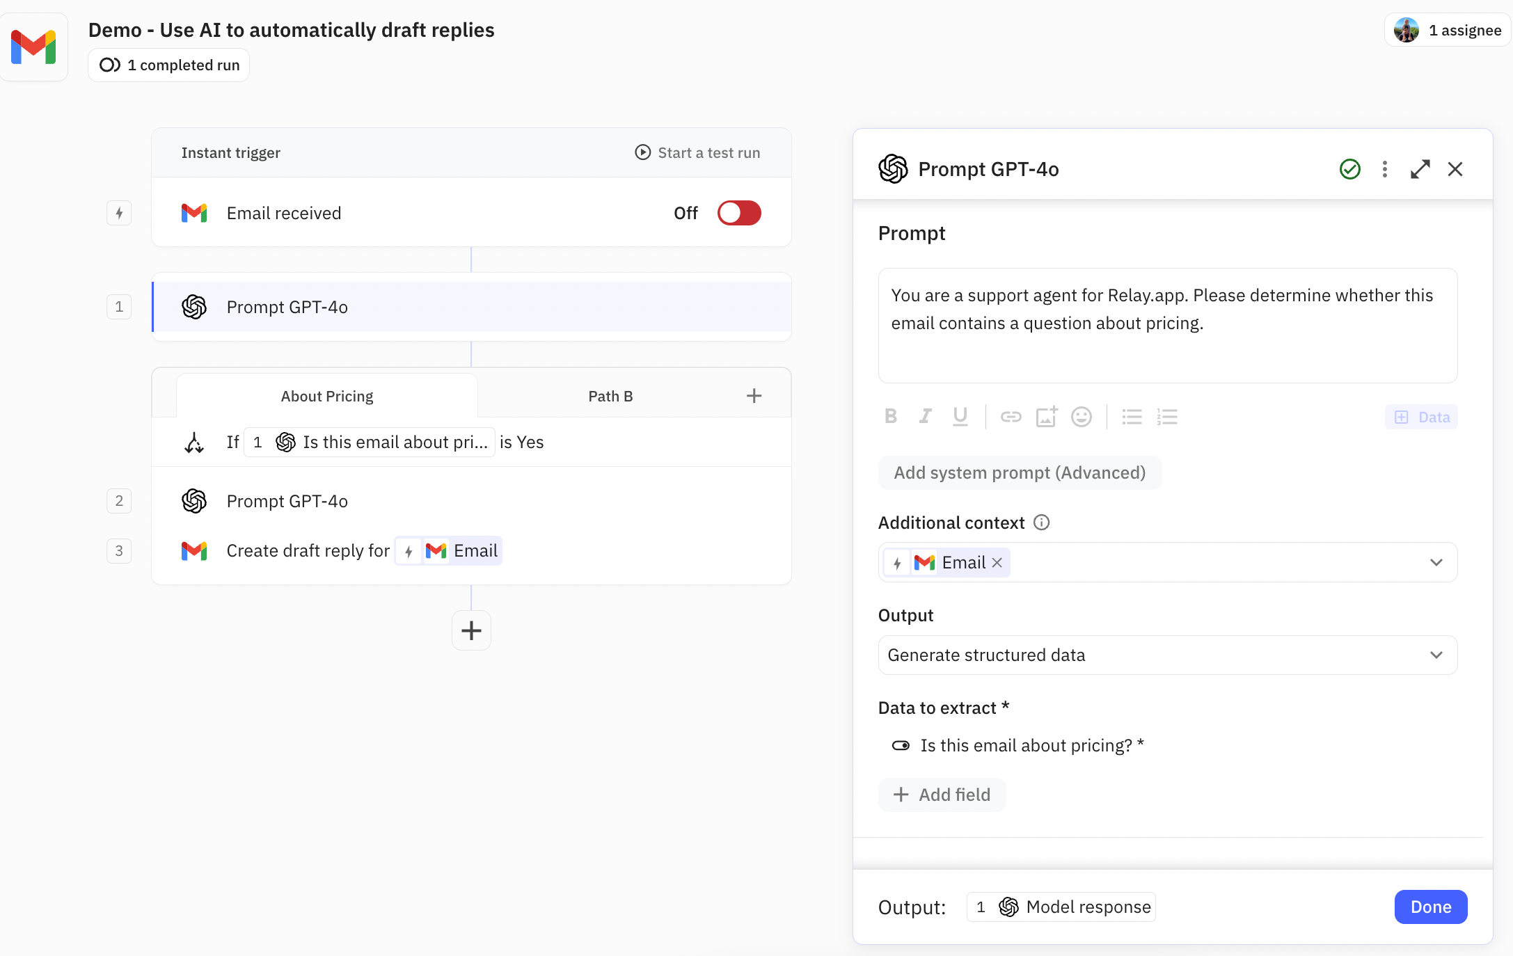Screen dimensions: 1513x956
Task: Click the Email chip in draft reply step
Action: pos(448,551)
